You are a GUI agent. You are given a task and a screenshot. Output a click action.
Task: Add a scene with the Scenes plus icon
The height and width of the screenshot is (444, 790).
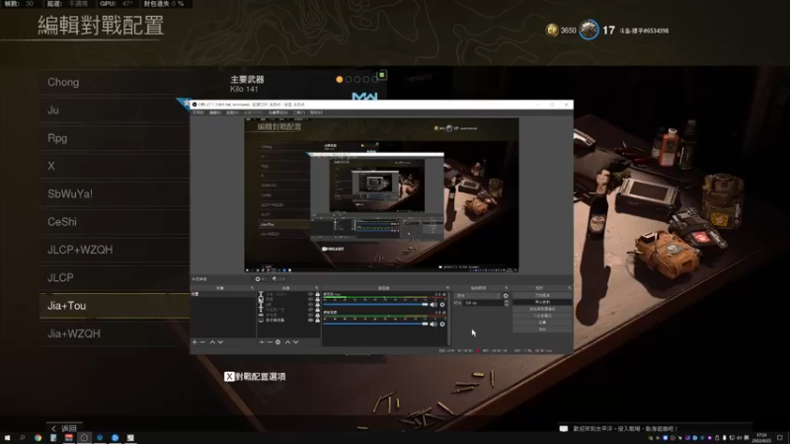pos(195,342)
